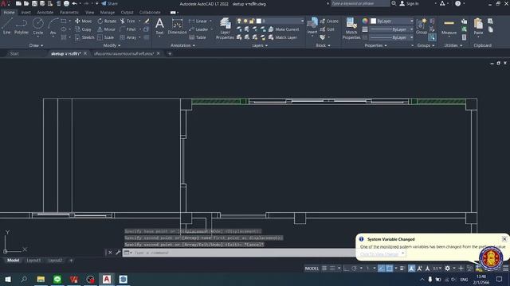
Task: Open the Start file tab
Action: coord(14,53)
